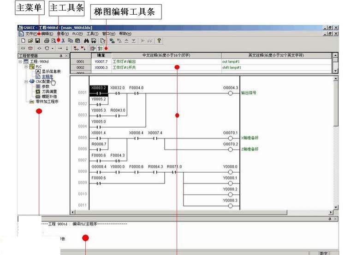Select 零件加工程序 tree item
This screenshot has width=345, height=255.
pyautogui.click(x=47, y=101)
